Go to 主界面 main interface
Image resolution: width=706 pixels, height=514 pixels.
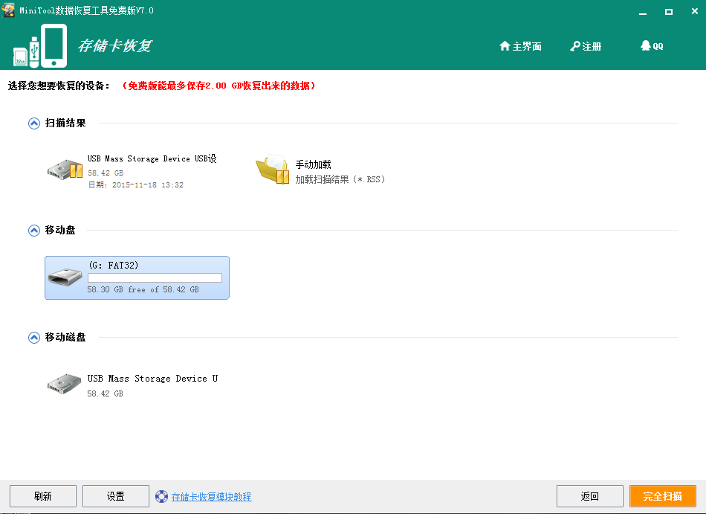[520, 46]
